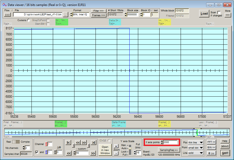The width and height of the screenshot is (234, 160).
Task: Step back with upper << button
Action: pos(78,143)
